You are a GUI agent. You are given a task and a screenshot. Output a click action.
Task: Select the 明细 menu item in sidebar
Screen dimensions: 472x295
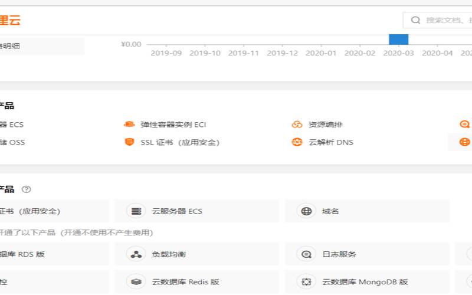[42, 46]
